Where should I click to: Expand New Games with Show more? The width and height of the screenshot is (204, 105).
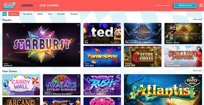(197, 71)
